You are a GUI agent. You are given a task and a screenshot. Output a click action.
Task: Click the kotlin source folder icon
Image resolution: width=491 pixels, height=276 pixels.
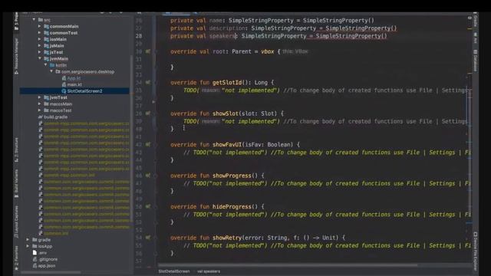click(x=52, y=65)
